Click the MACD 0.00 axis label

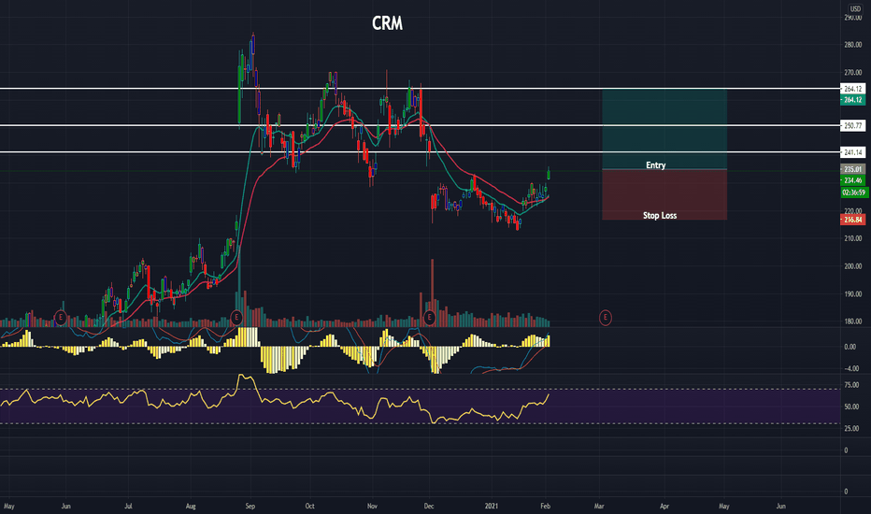point(850,347)
